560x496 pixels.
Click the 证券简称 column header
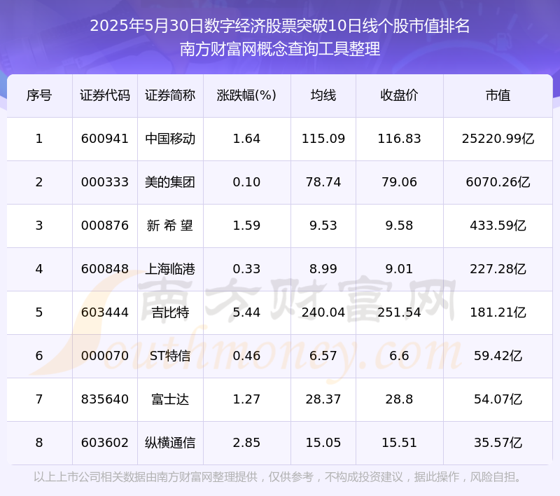pos(170,95)
